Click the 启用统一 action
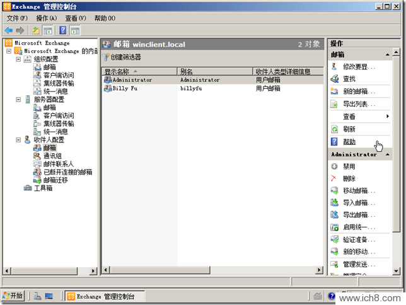Screen dimensions: 406x305 (359, 227)
